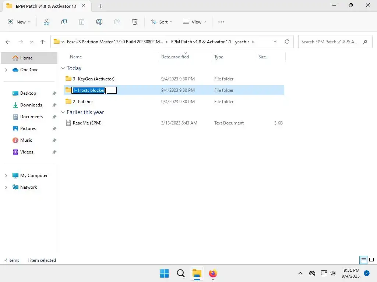Select the 3- KeyGen (Activator) folder
Screen dimensions: 377x282
coord(174,79)
